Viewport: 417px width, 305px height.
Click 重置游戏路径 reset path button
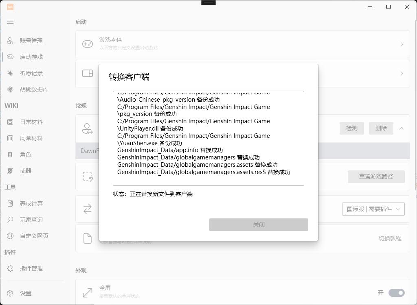tap(376, 176)
